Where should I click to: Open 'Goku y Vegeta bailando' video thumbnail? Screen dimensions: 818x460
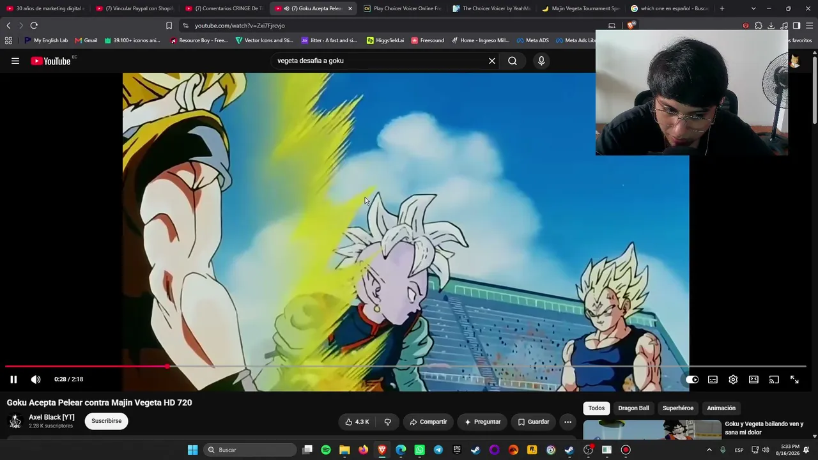click(652, 429)
